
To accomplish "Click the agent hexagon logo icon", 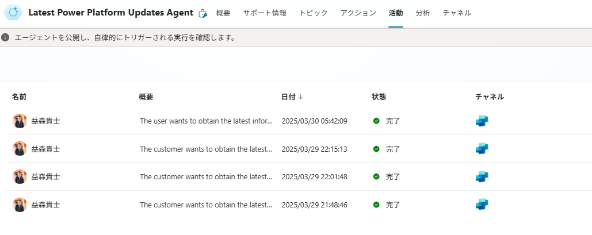I will (13, 13).
